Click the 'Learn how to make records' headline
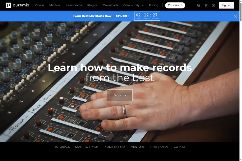The image size is (242, 161). (120, 67)
